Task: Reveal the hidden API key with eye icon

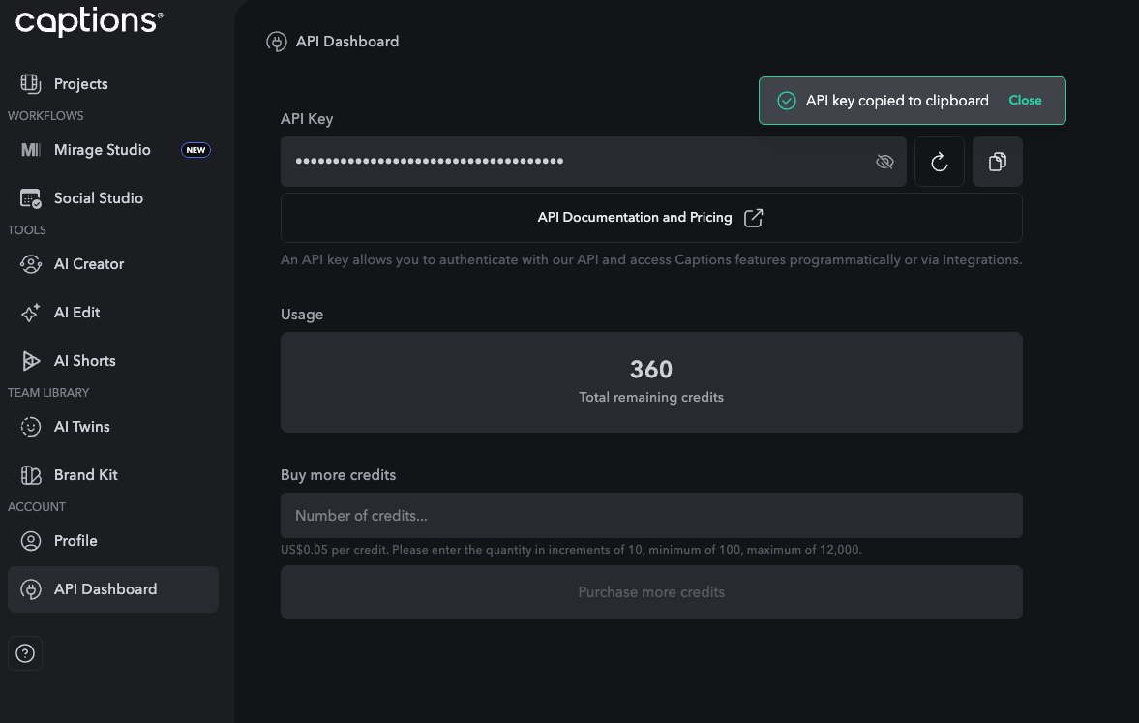Action: 884,162
